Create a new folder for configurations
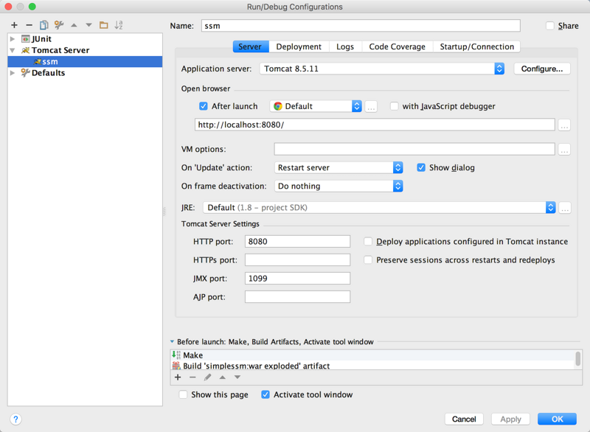The image size is (590, 432). (x=104, y=25)
